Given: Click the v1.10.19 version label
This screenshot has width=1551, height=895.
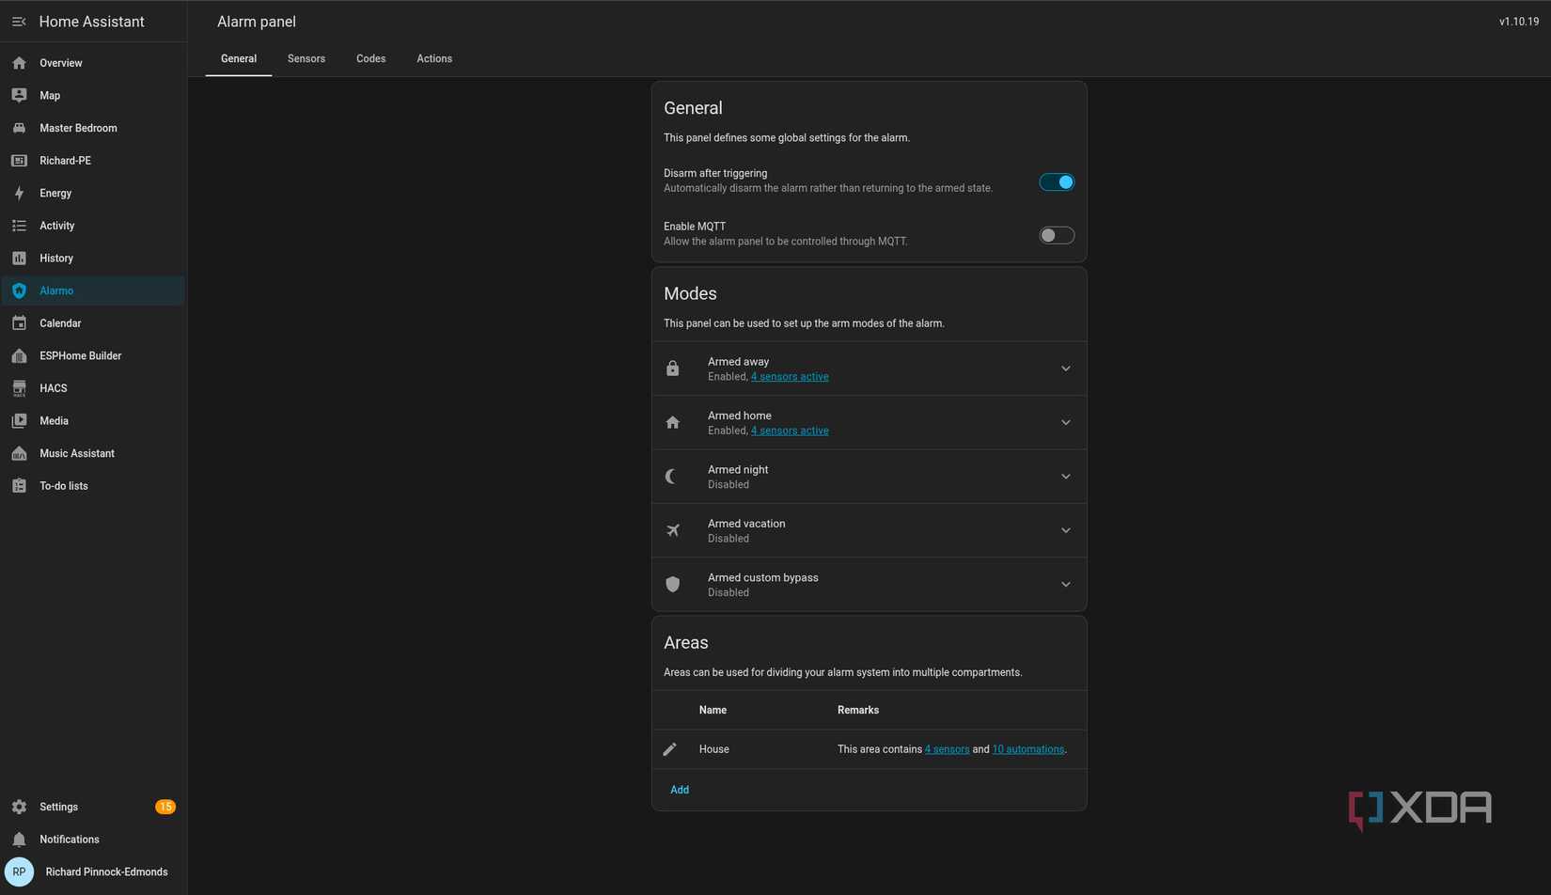Looking at the screenshot, I should pyautogui.click(x=1519, y=22).
